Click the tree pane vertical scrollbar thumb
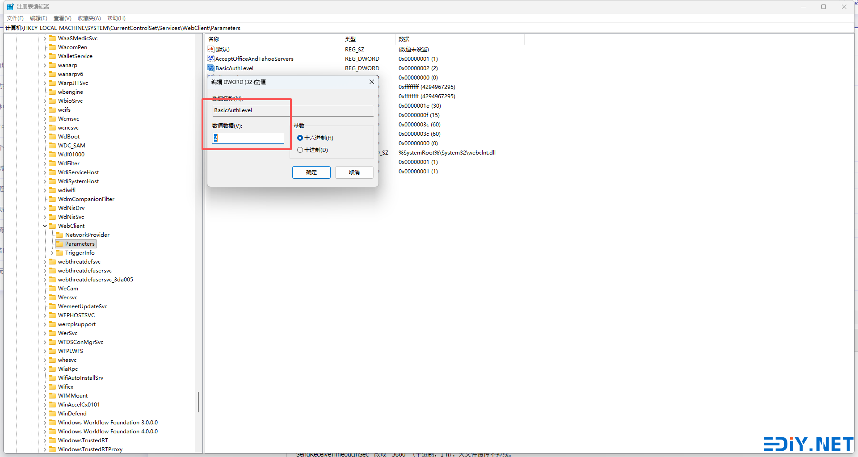The width and height of the screenshot is (858, 457). click(x=198, y=402)
